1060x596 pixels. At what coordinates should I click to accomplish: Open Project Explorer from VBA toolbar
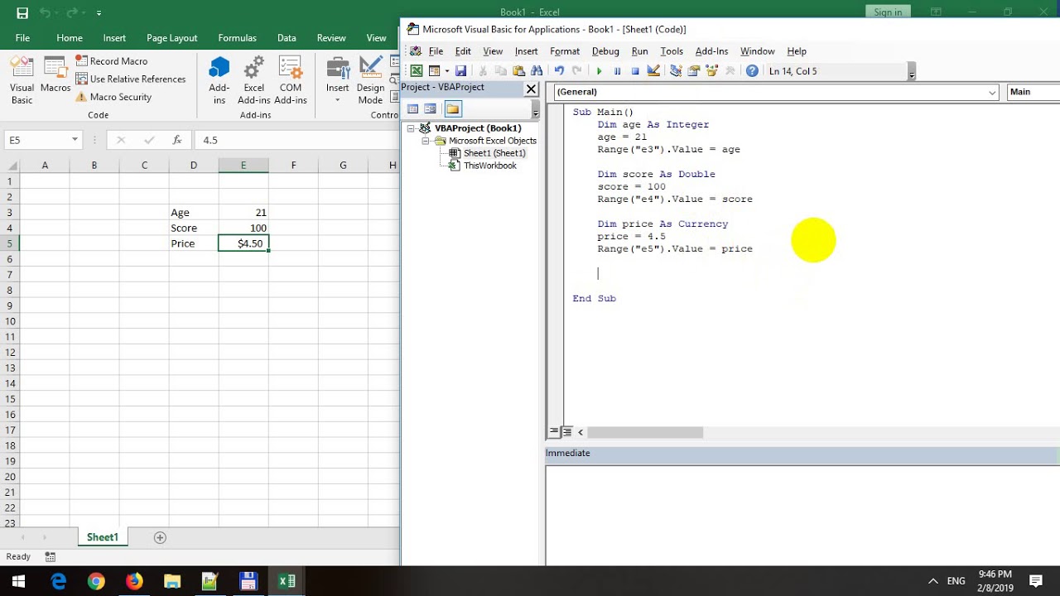click(676, 71)
